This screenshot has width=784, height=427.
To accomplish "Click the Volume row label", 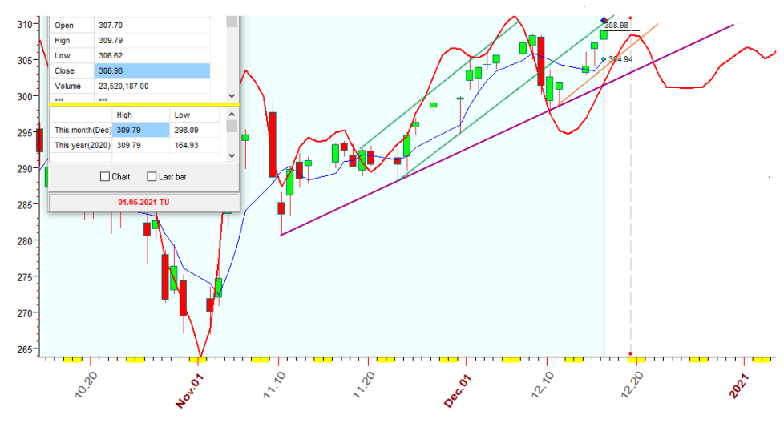I will pyautogui.click(x=67, y=86).
